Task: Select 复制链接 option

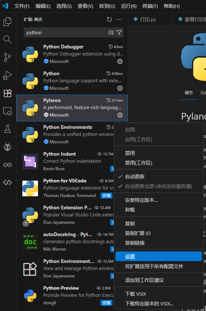Action: (159, 243)
